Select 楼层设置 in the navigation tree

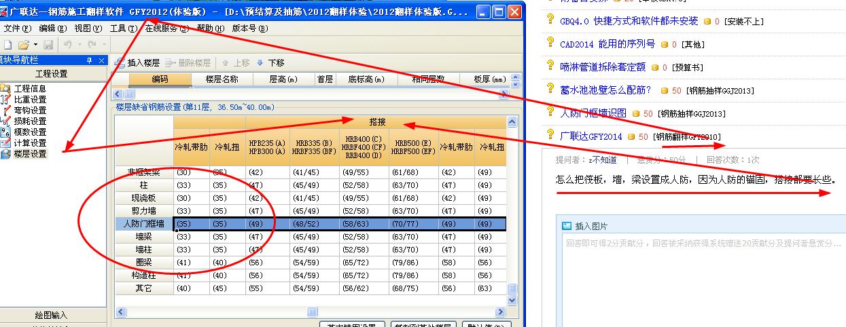pos(31,154)
